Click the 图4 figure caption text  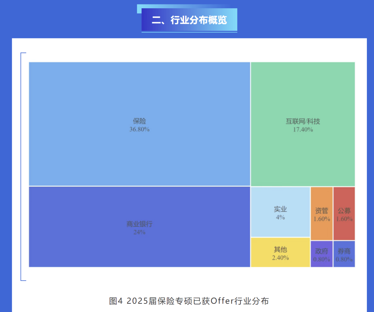click(190, 301)
